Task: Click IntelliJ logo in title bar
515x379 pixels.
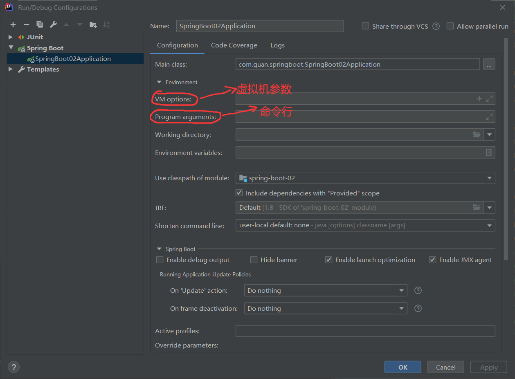Action: click(9, 7)
